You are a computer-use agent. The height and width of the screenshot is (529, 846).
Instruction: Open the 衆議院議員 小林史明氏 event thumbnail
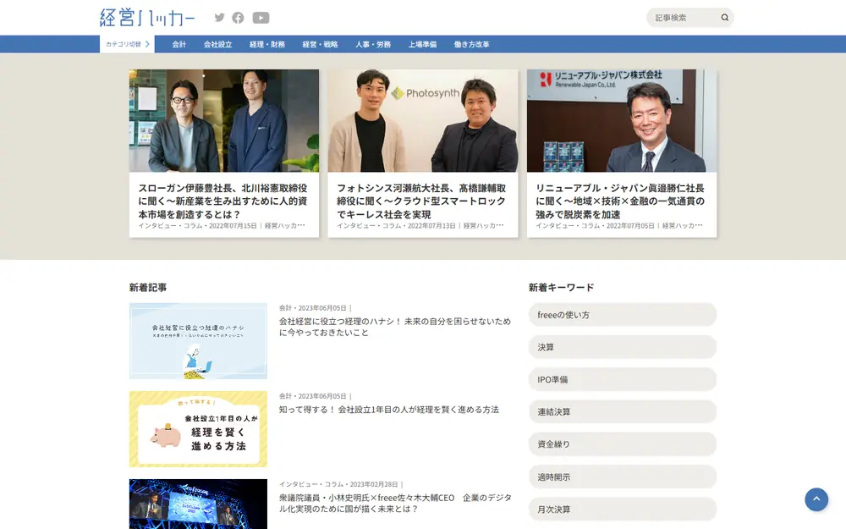tap(198, 504)
